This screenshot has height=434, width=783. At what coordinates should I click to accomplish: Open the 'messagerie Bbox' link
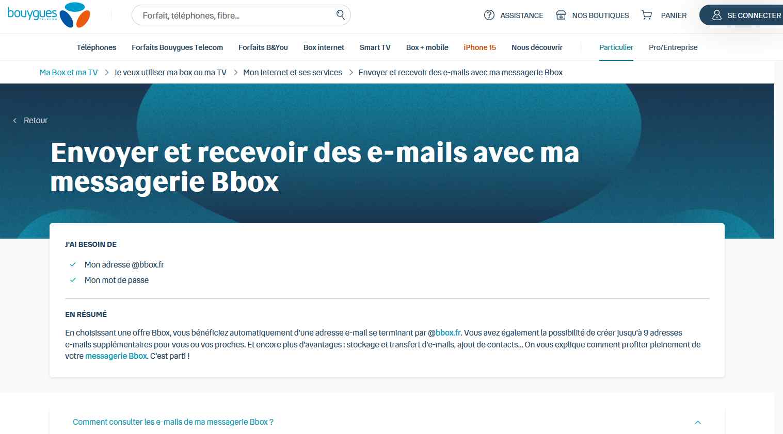pos(116,356)
